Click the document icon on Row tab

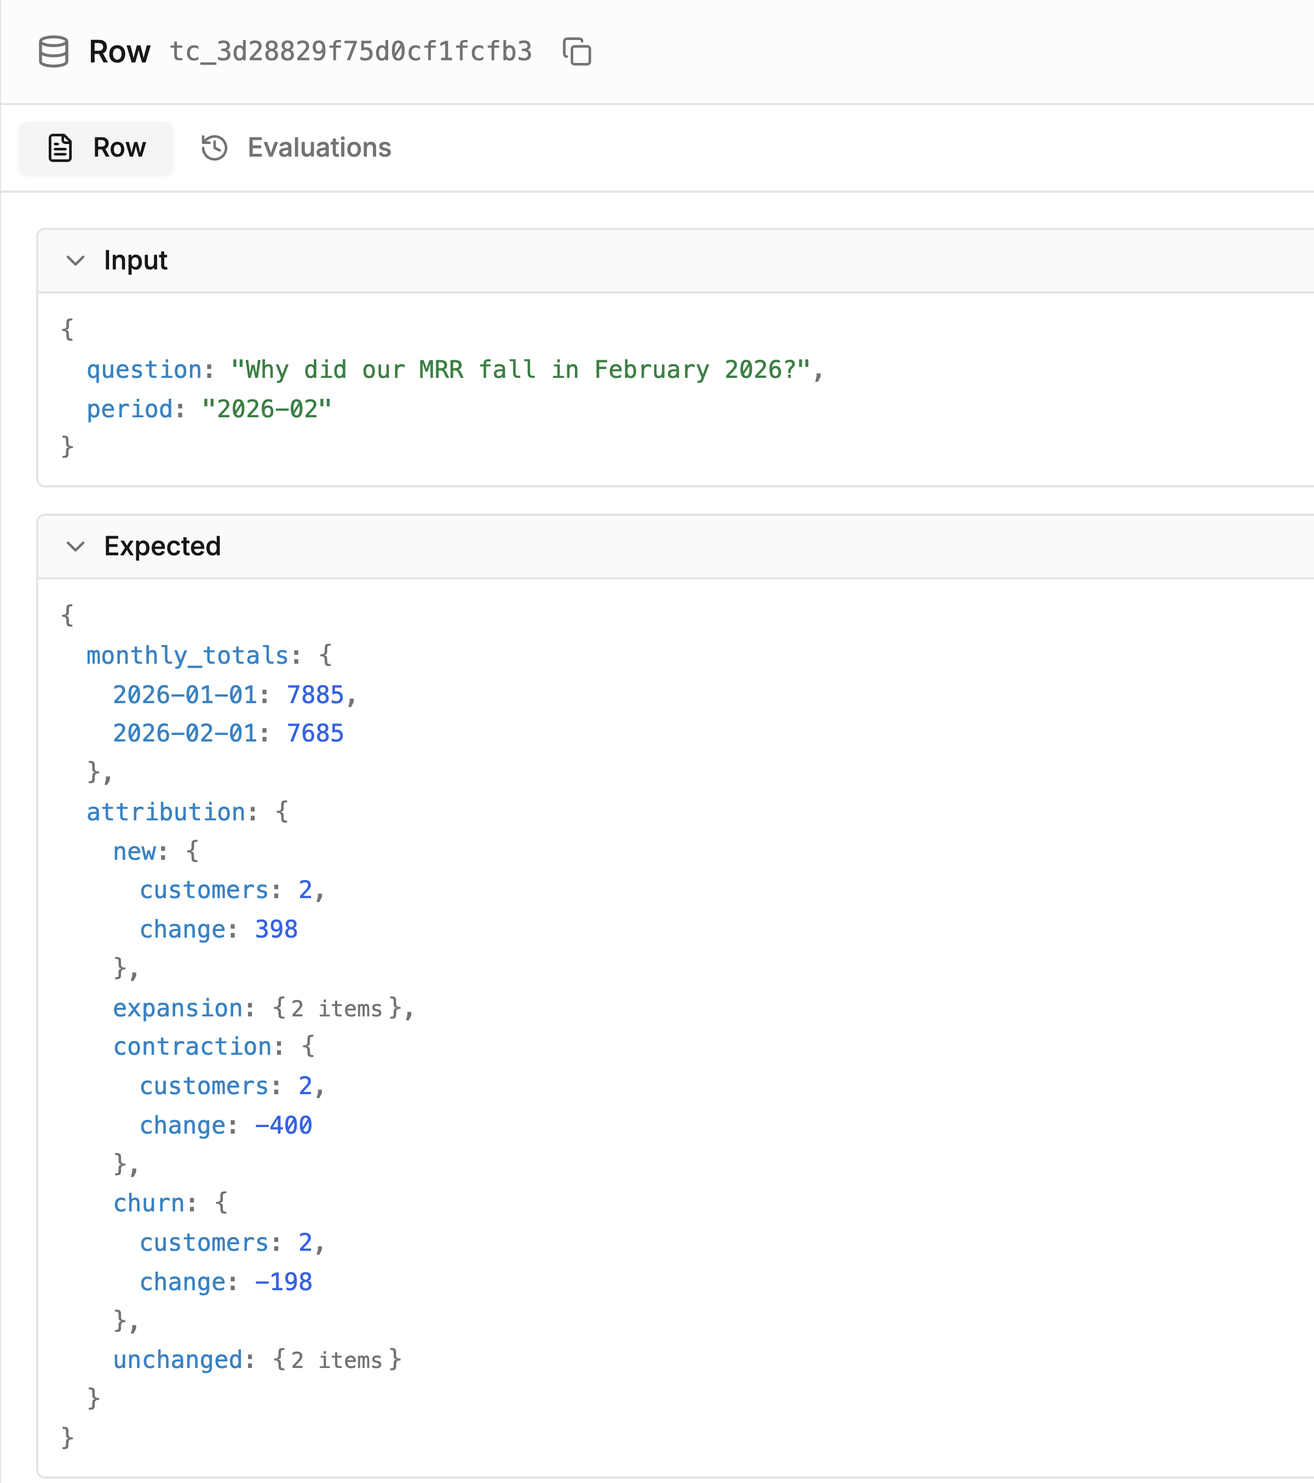tap(60, 148)
